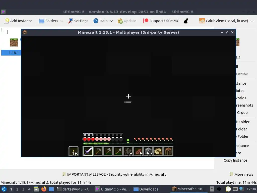Select the pickaxe in the hotbar
The image size is (257, 193).
click(x=98, y=151)
